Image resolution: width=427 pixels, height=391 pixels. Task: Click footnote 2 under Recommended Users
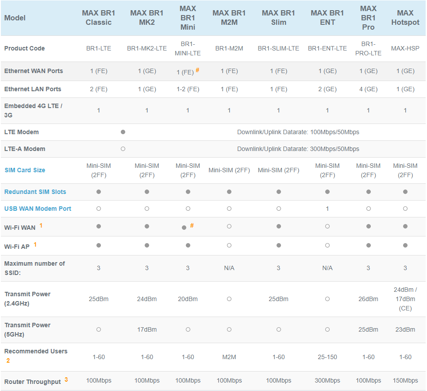(8, 361)
